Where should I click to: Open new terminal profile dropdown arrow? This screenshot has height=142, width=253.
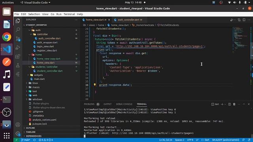pyautogui.click(x=225, y=104)
